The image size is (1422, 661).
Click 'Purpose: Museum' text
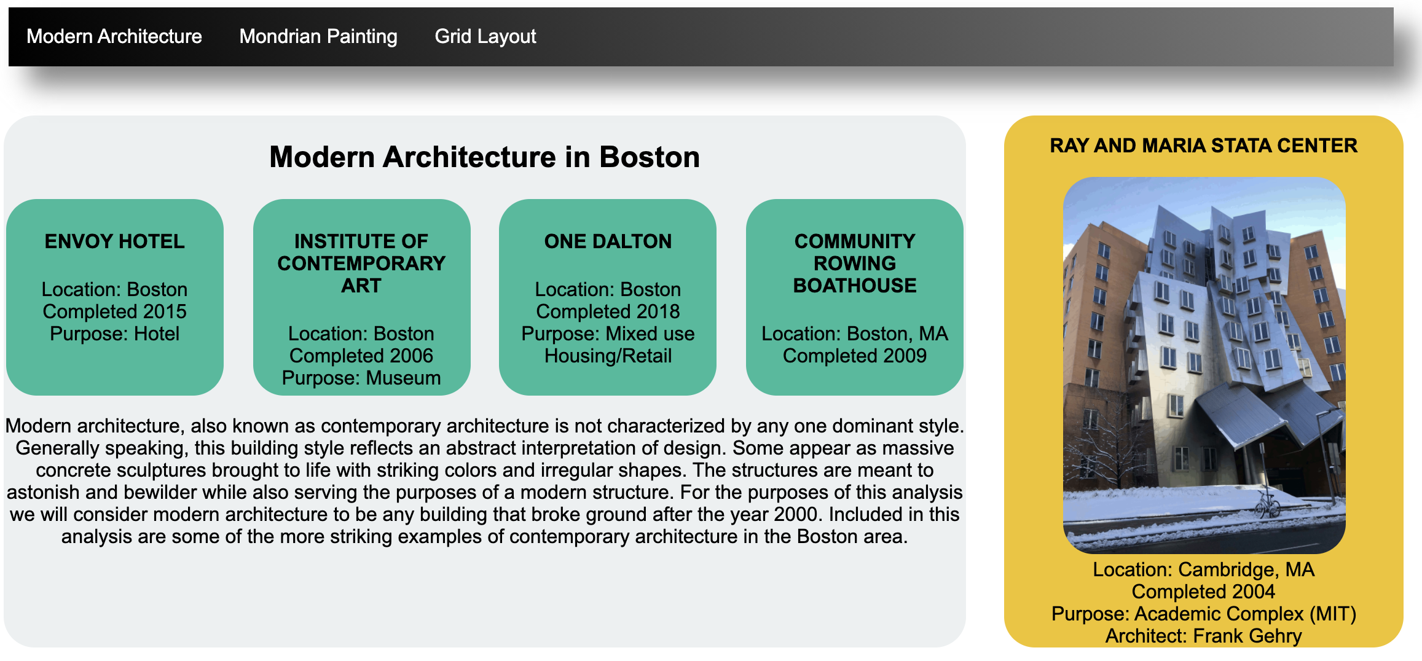[361, 378]
